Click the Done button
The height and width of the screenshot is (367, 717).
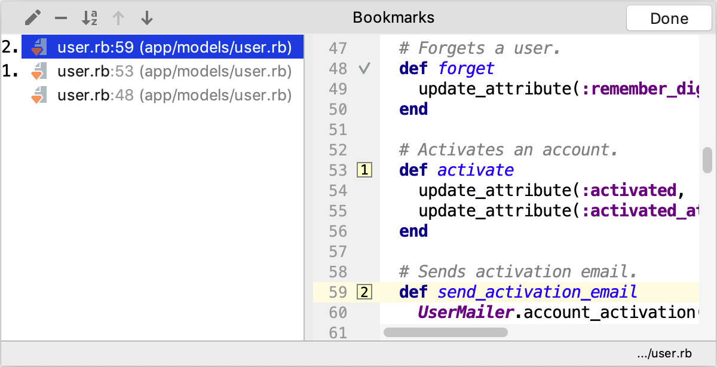[669, 18]
